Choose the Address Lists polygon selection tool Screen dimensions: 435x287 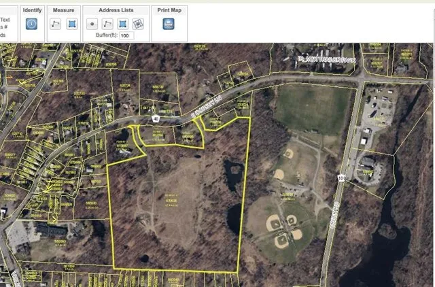click(122, 24)
